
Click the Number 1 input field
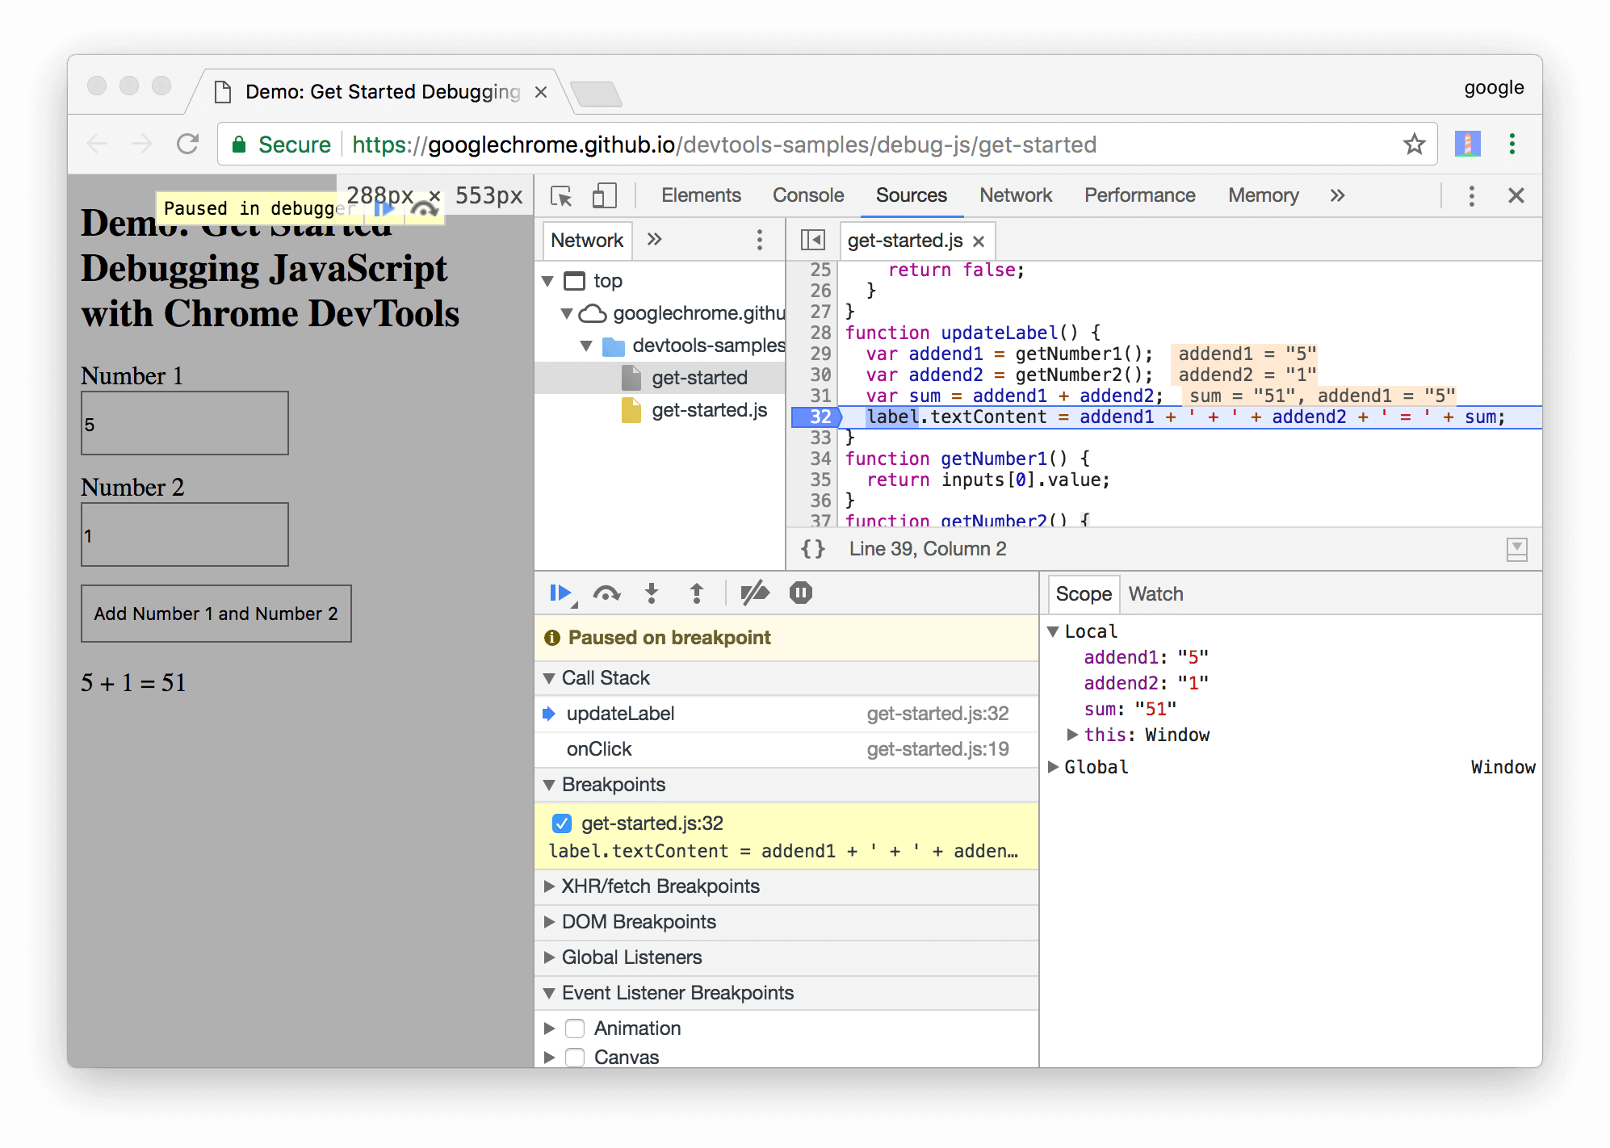click(x=184, y=422)
